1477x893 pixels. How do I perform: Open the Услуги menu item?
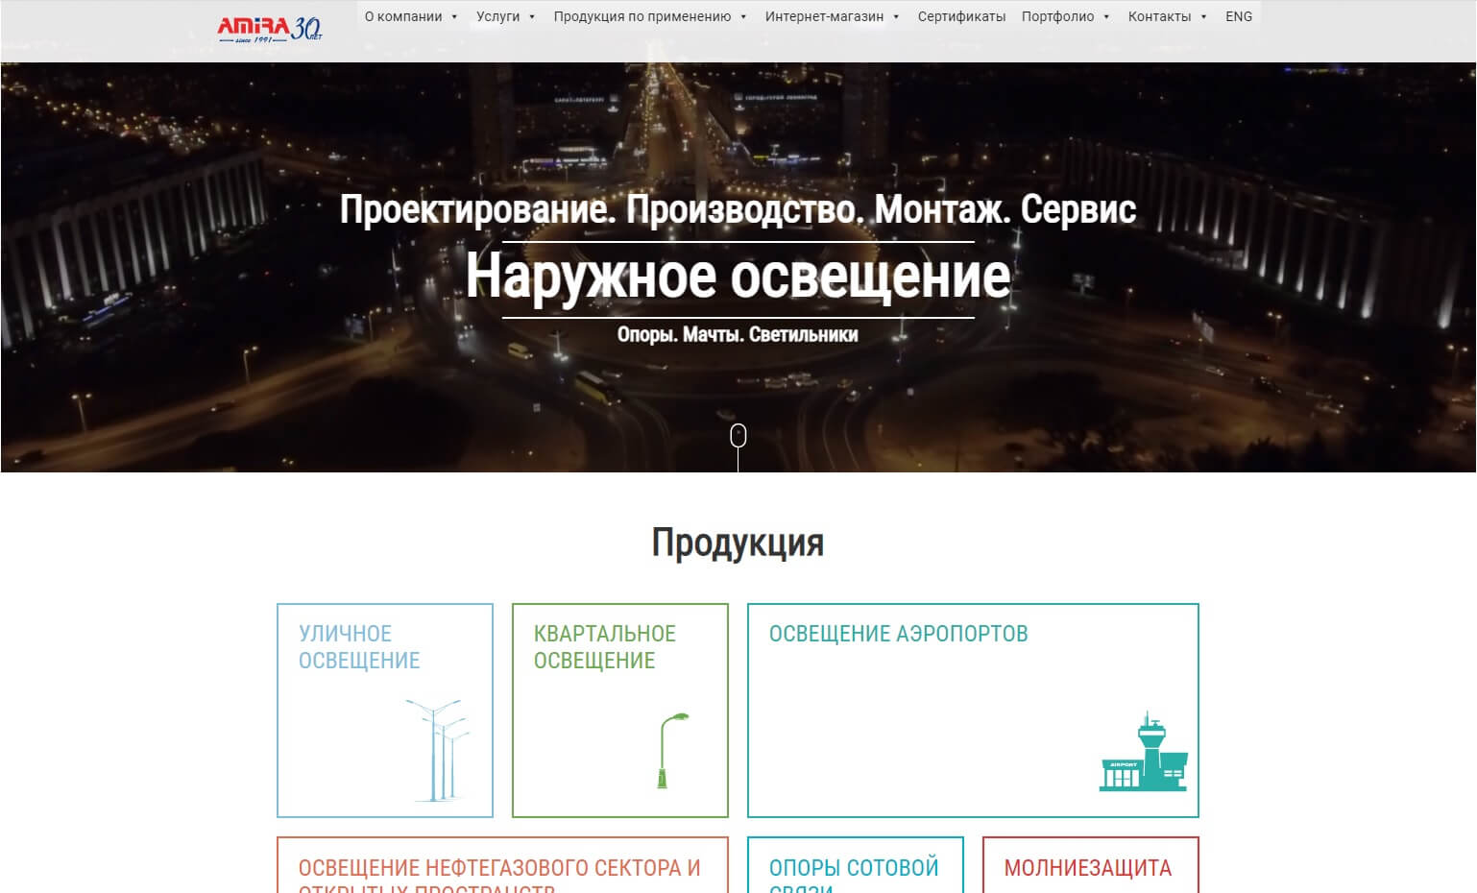(497, 16)
